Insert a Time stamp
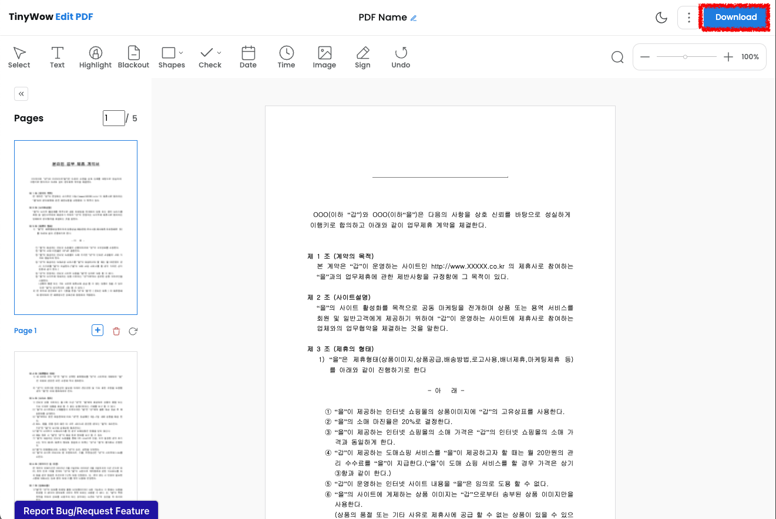 click(286, 57)
